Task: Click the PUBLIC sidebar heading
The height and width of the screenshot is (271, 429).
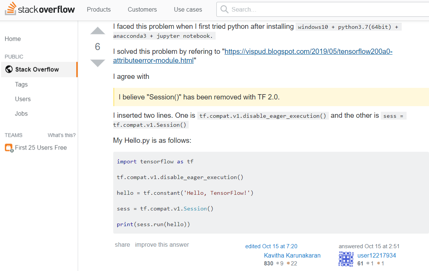Action: point(14,57)
